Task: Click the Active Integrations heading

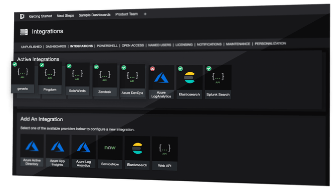Action: pyautogui.click(x=38, y=59)
